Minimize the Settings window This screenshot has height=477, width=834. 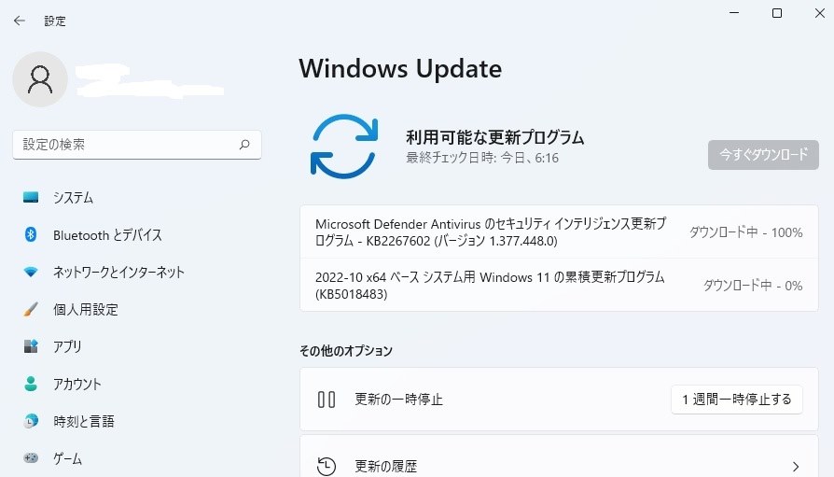coord(734,13)
